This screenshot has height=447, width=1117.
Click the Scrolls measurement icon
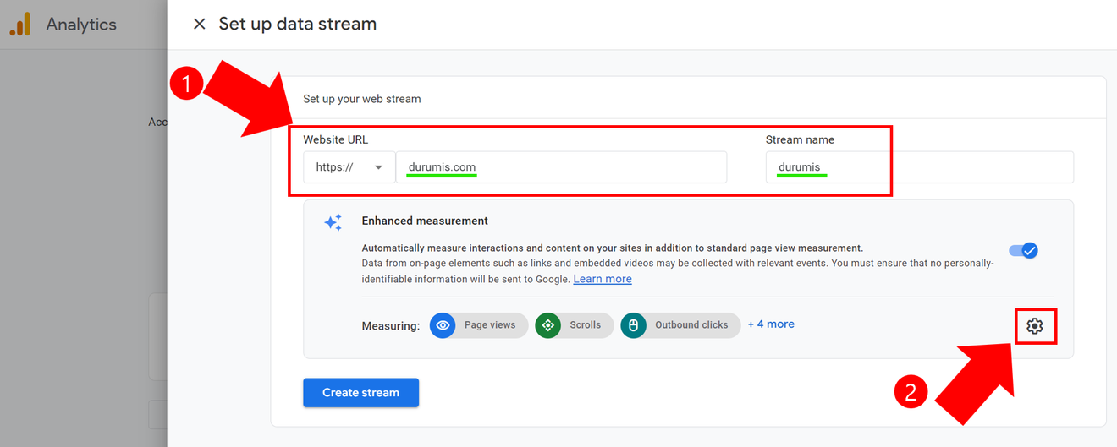click(x=548, y=325)
